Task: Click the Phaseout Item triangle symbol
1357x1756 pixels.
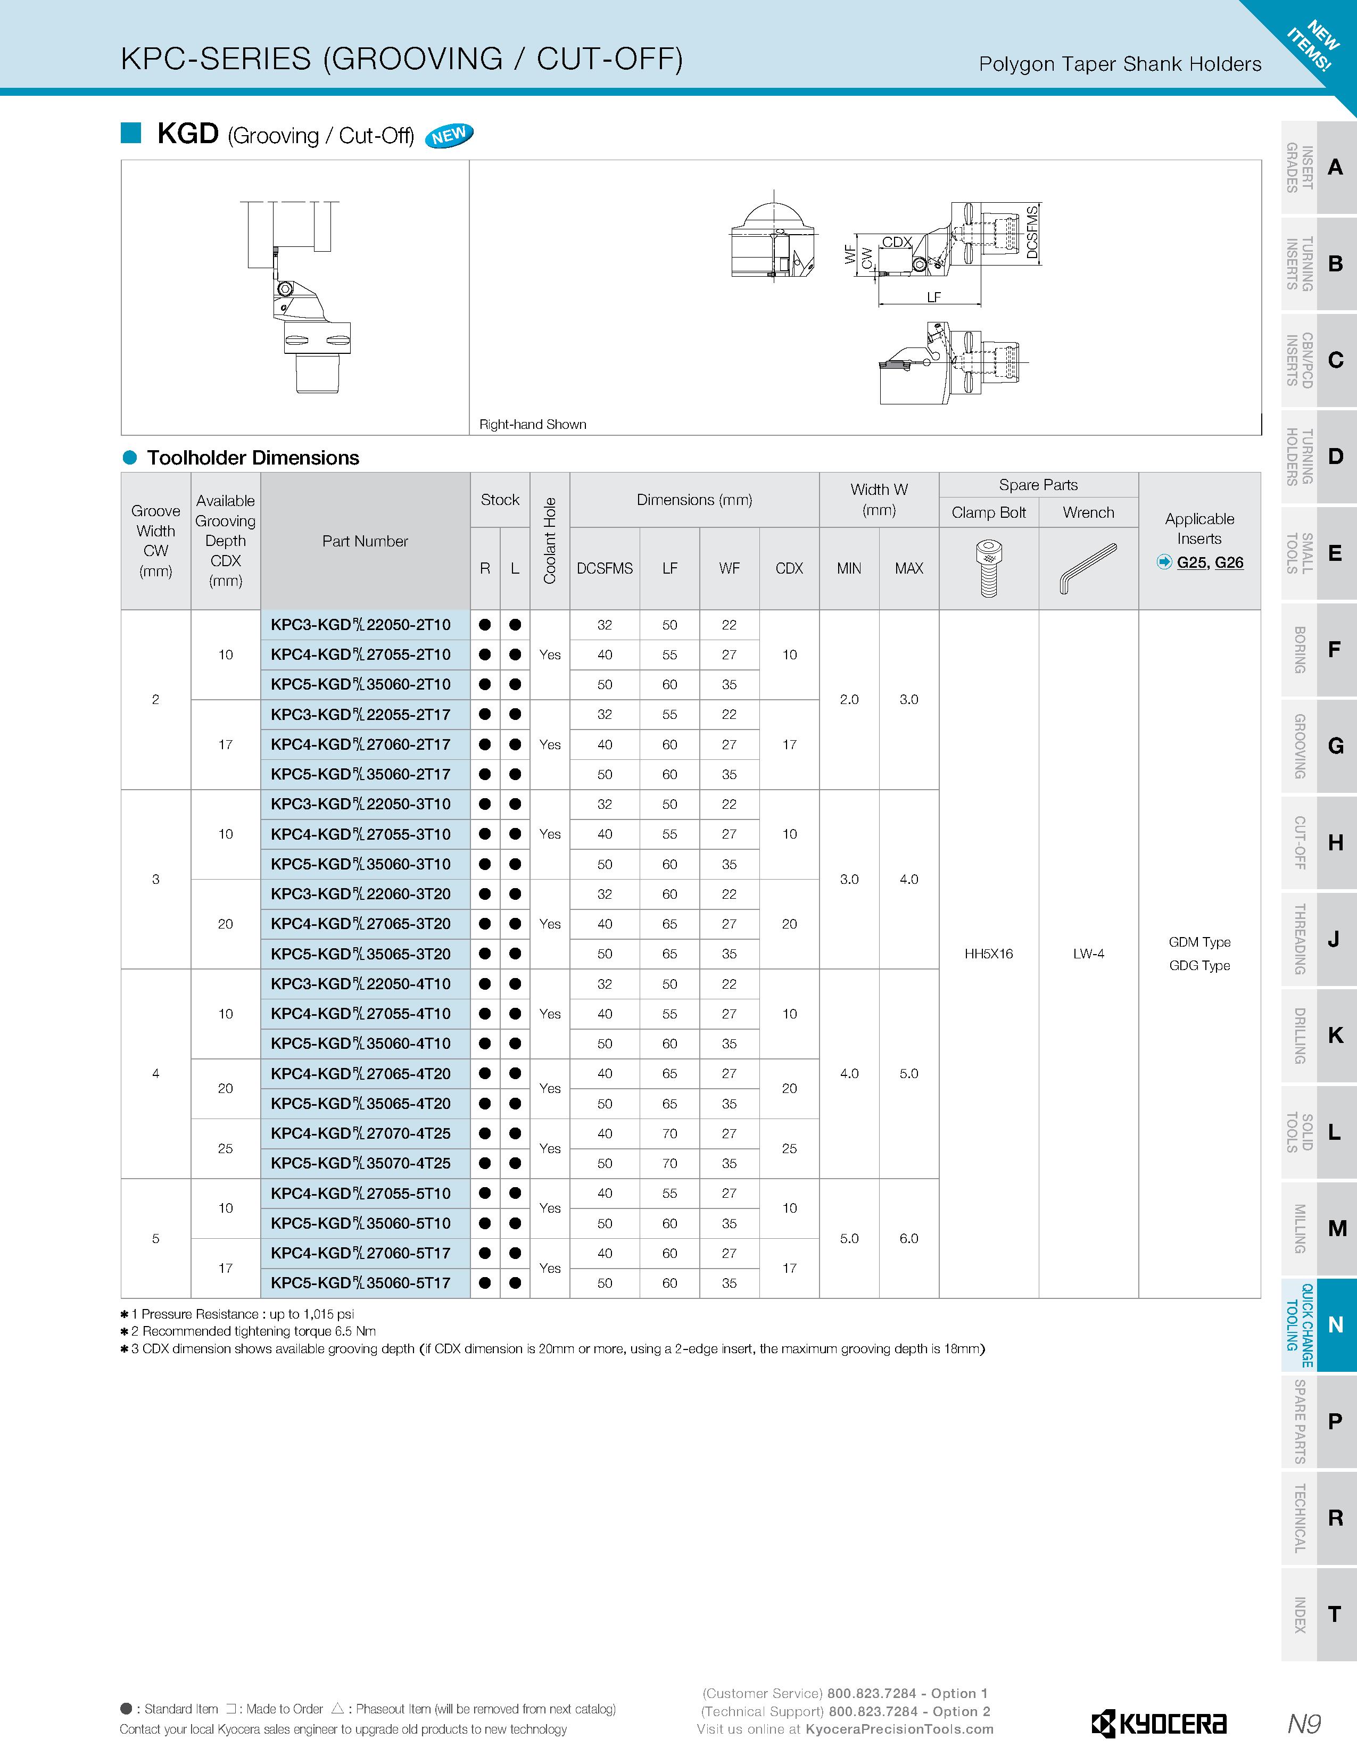Action: (337, 1709)
